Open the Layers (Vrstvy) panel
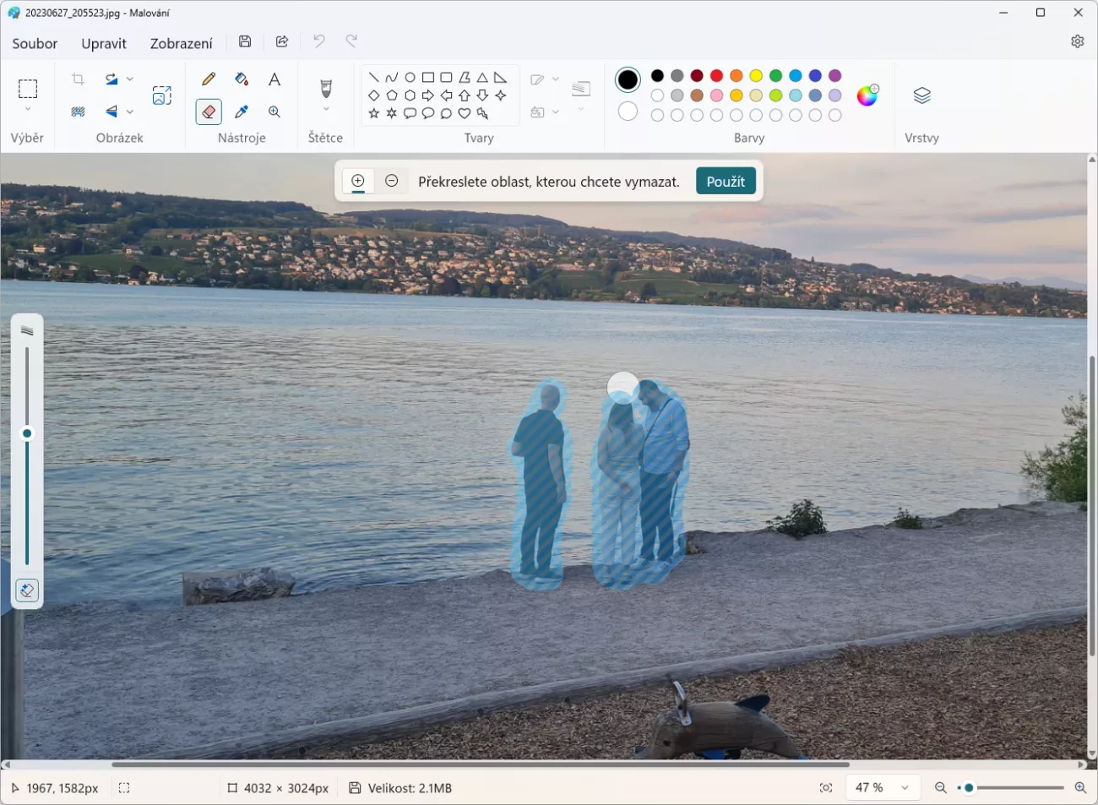 (921, 95)
